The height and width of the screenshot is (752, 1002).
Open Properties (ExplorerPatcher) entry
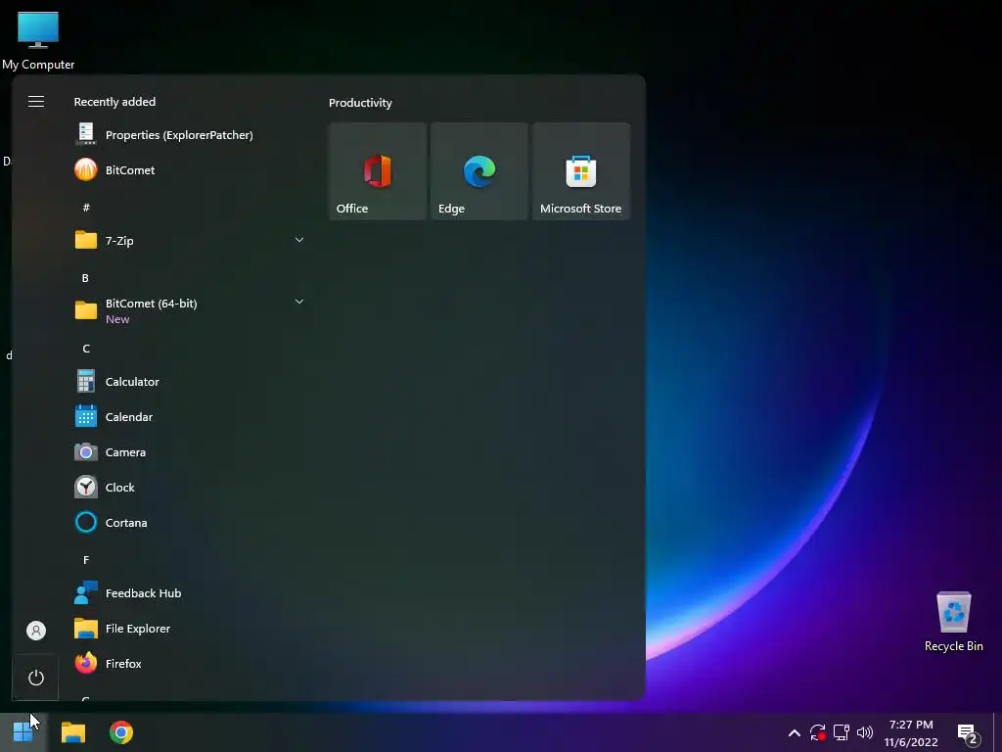click(x=189, y=135)
